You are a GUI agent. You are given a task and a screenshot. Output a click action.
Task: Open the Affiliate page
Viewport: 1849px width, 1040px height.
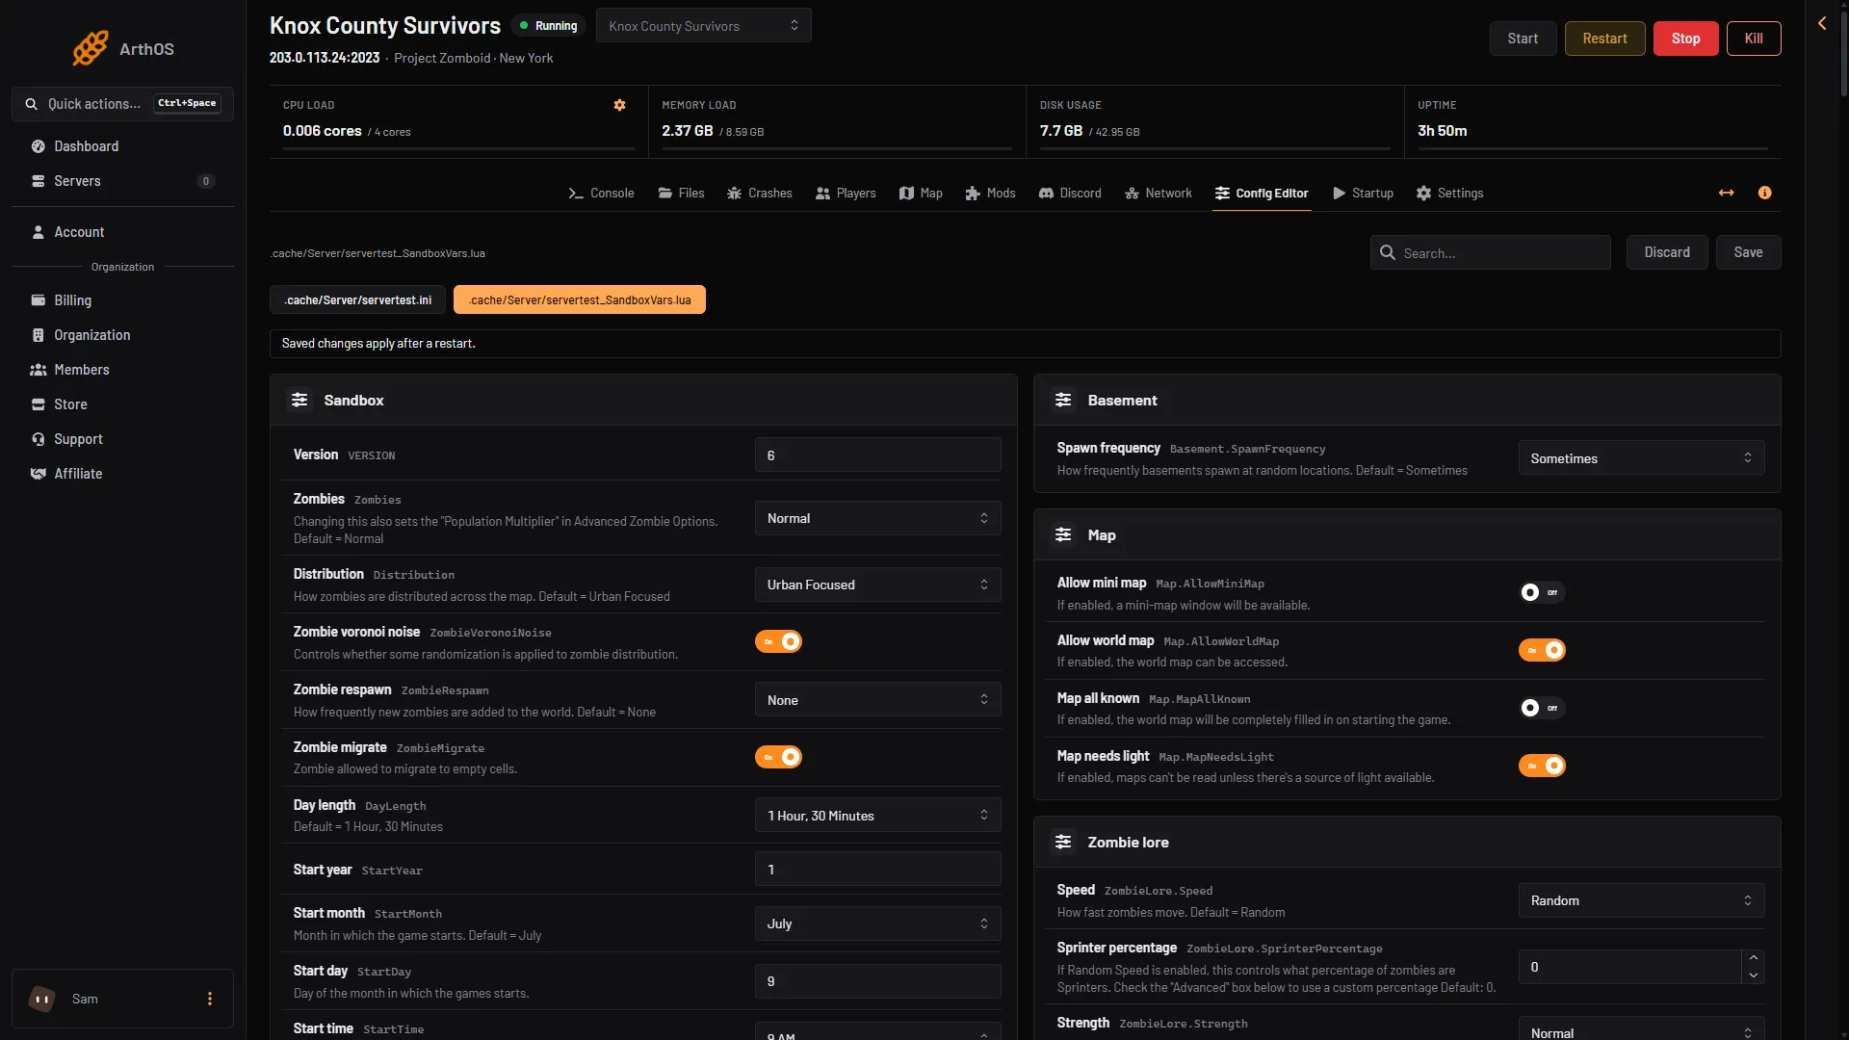pos(122,474)
